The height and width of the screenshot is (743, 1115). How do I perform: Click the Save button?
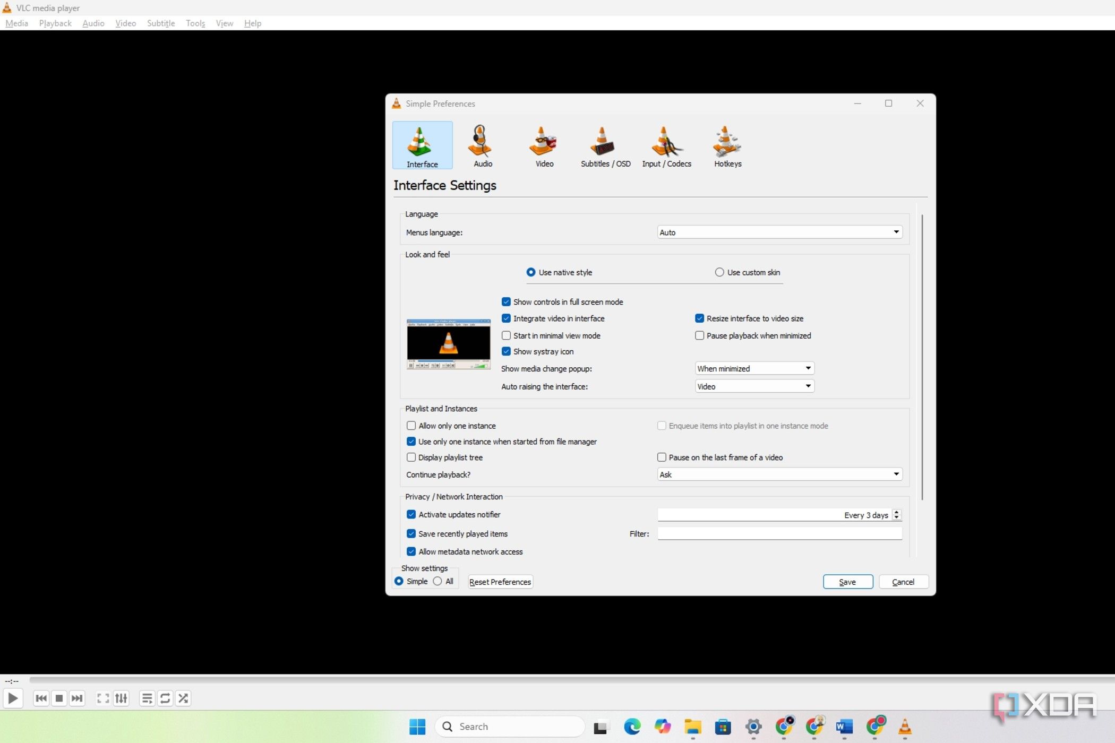848,582
